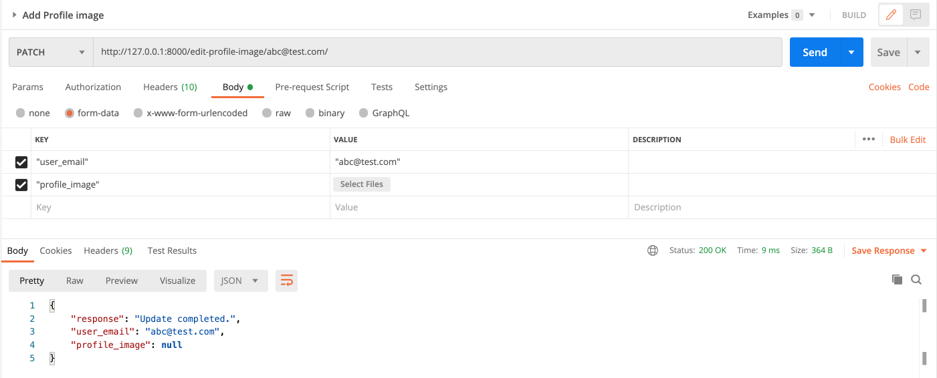Click the Select Files button
The height and width of the screenshot is (378, 937).
tap(361, 184)
